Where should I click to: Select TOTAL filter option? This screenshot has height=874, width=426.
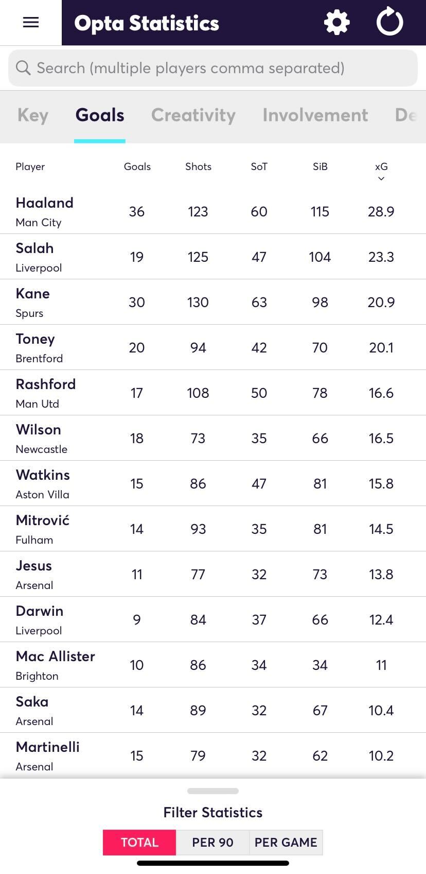tap(139, 842)
